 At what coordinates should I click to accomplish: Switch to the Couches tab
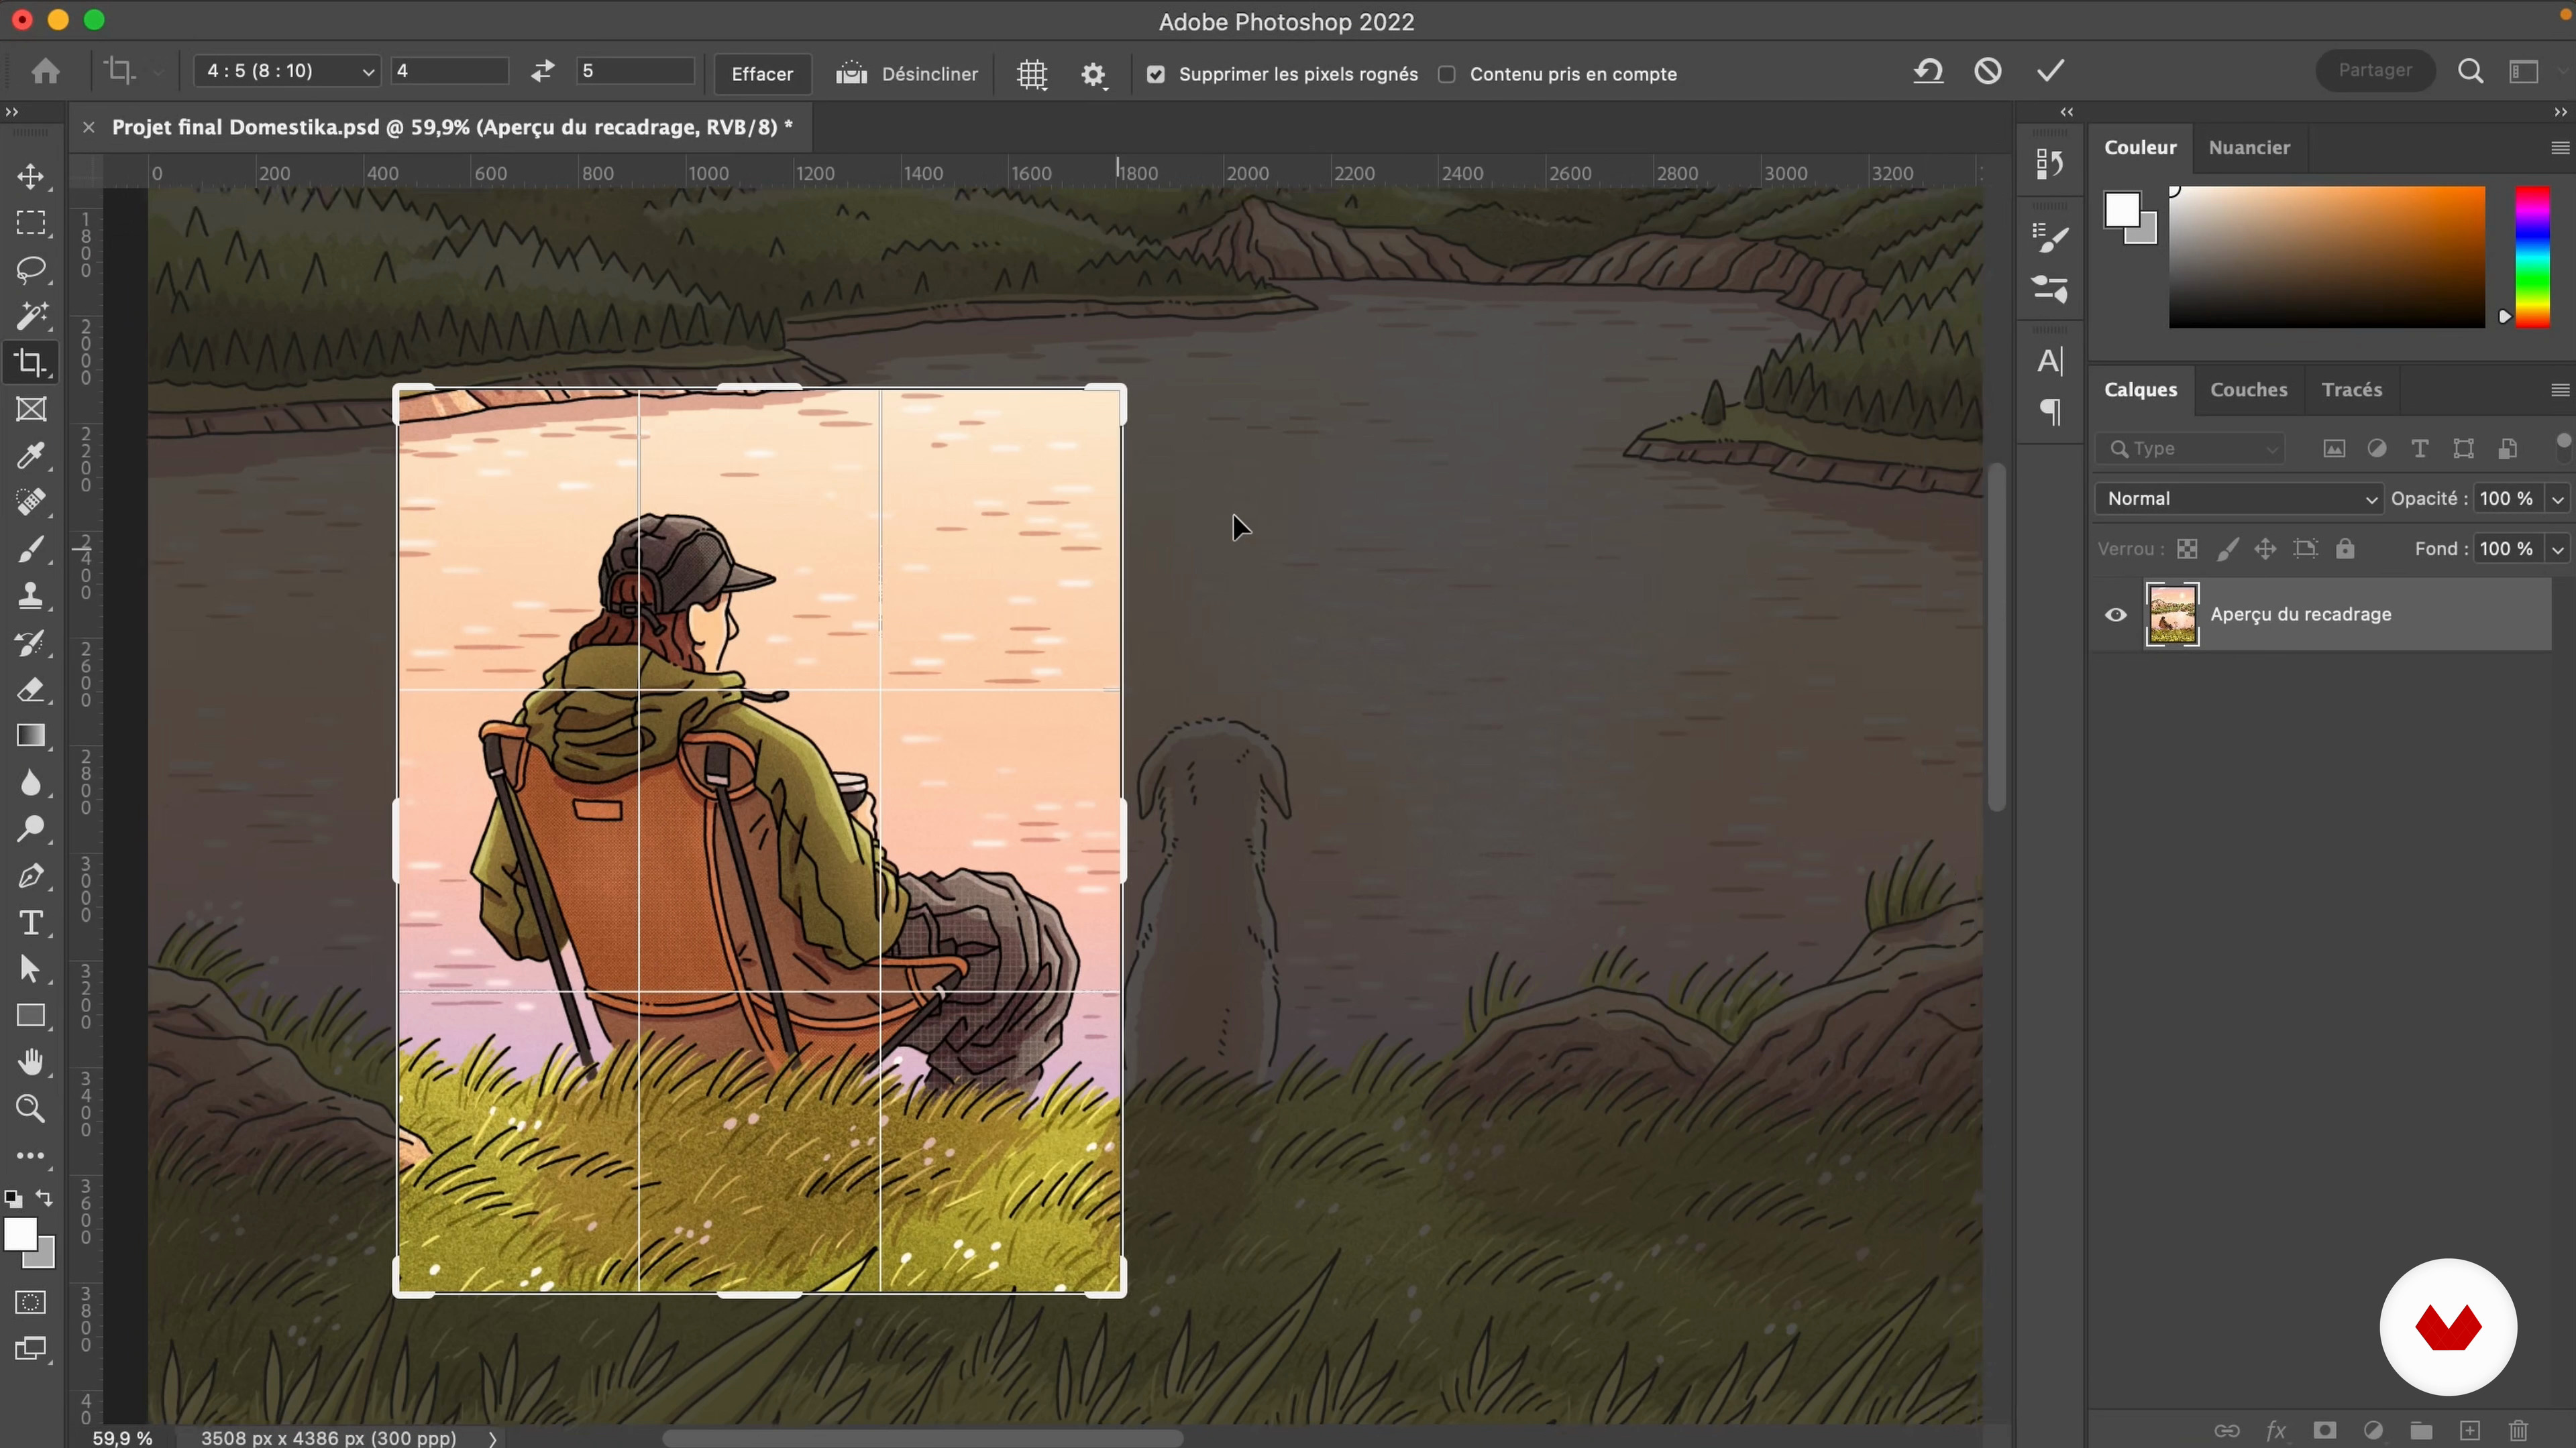tap(2248, 389)
